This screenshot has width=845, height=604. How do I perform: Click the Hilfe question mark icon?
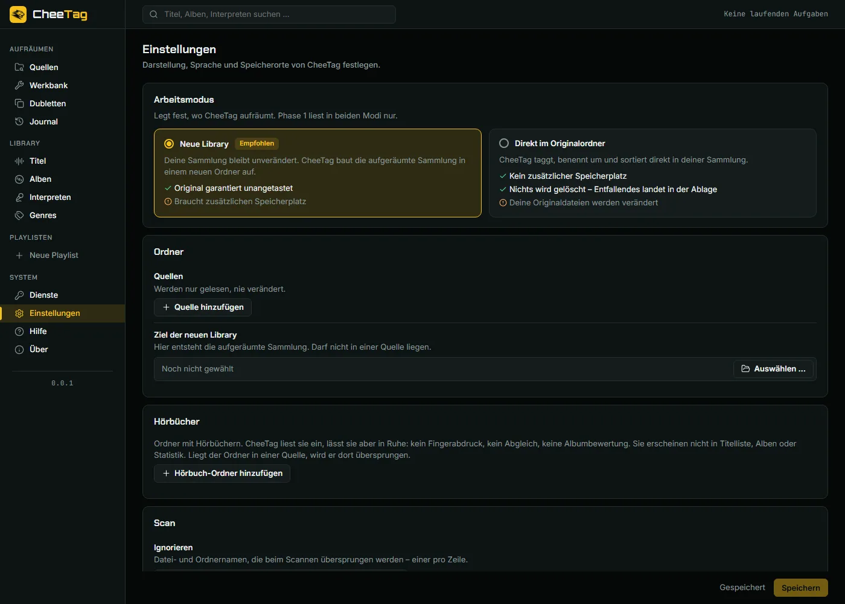pos(19,331)
